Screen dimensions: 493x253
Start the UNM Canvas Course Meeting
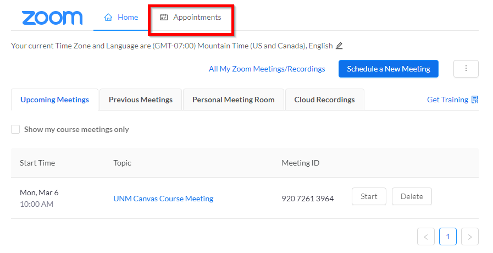point(369,196)
